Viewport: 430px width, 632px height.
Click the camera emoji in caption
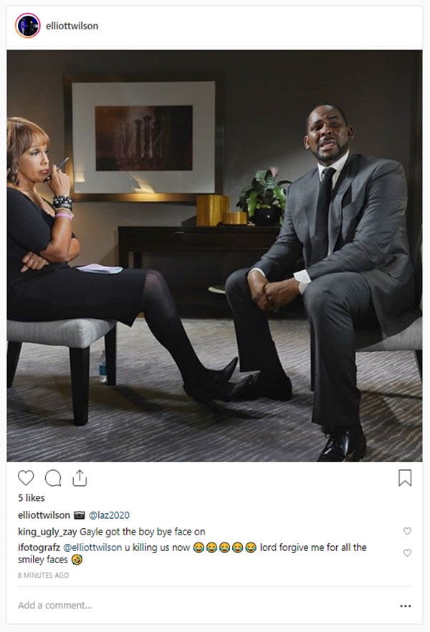(x=80, y=515)
